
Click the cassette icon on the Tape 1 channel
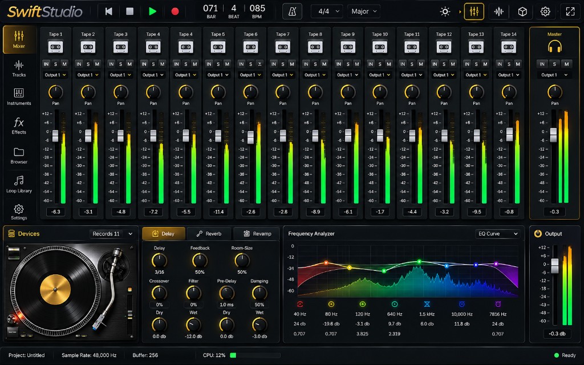[x=55, y=47]
